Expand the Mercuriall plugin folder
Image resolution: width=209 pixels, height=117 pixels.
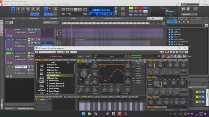(x=169, y=34)
